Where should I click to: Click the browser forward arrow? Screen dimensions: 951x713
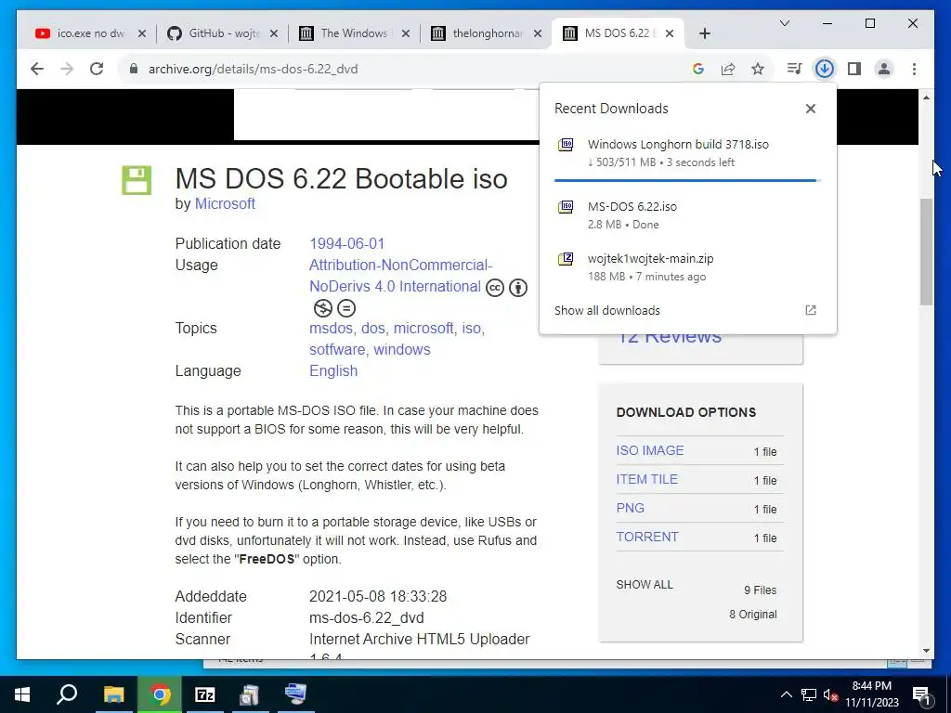pos(67,69)
